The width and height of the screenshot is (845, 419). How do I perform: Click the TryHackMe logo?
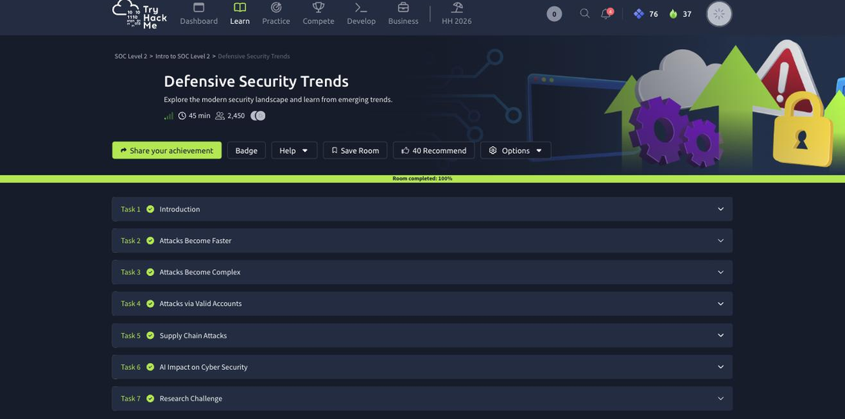click(140, 14)
